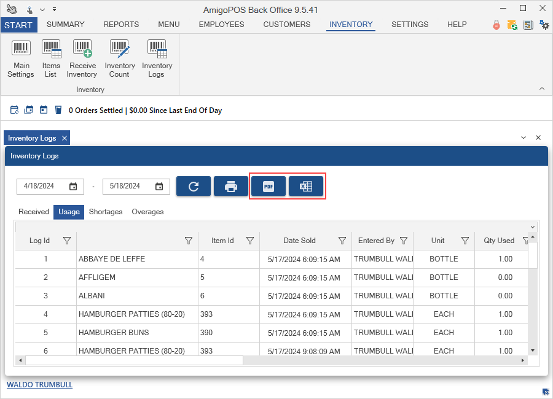Click the horizontal scrollbar right arrow
553x399 pixels.
coord(523,360)
